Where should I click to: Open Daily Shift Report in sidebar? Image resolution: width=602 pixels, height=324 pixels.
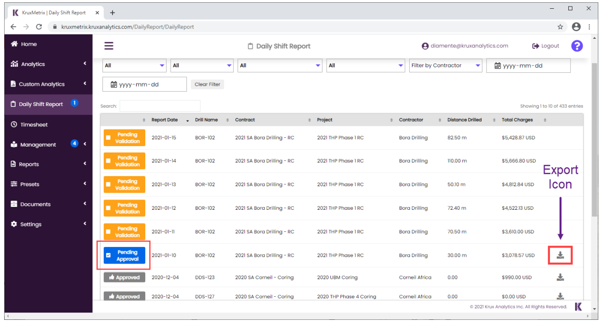tap(48, 104)
